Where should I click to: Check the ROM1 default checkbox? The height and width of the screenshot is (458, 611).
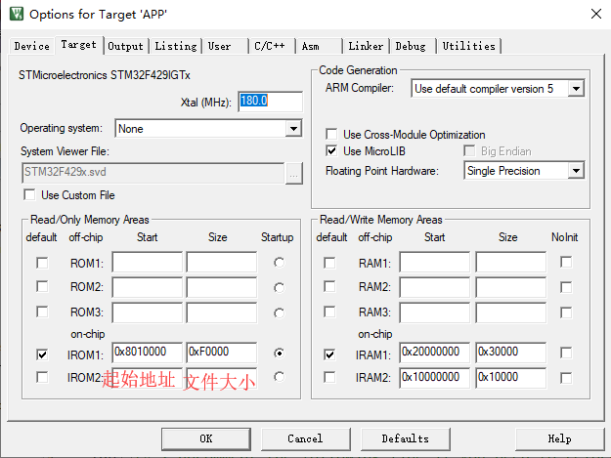tap(42, 263)
